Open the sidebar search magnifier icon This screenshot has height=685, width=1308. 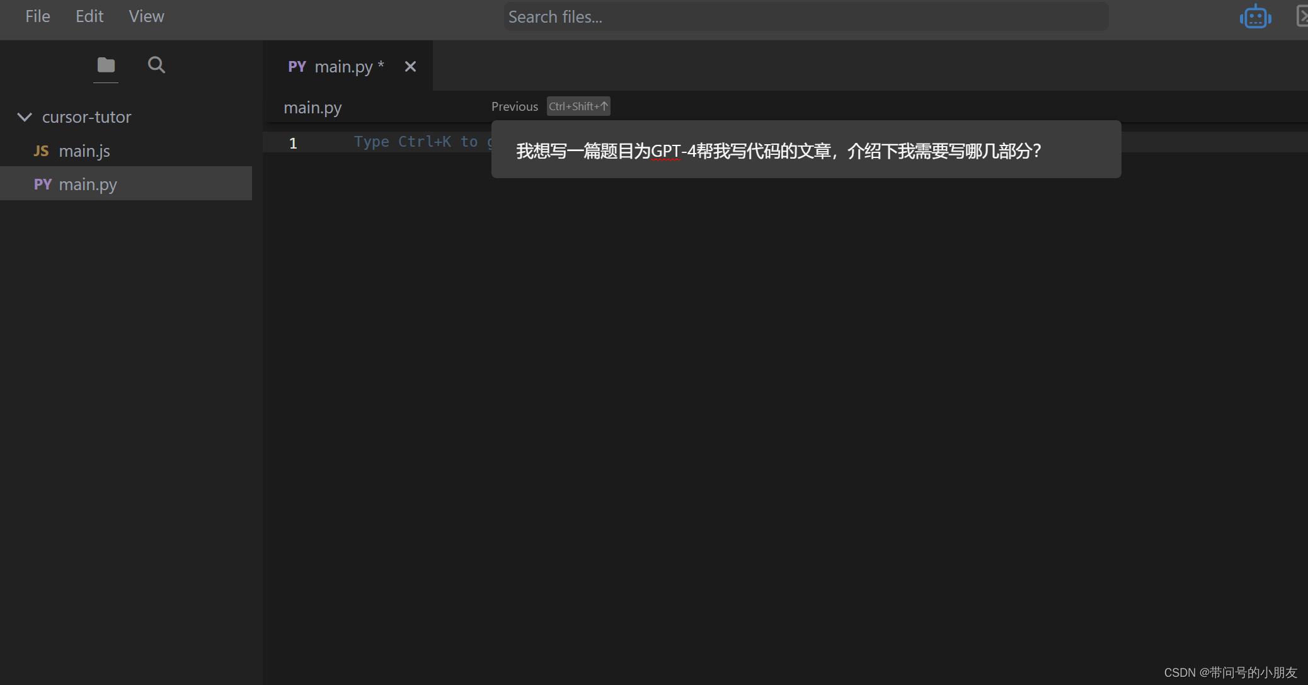[156, 65]
